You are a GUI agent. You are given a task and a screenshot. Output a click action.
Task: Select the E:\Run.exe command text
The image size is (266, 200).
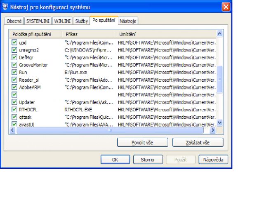pos(76,73)
